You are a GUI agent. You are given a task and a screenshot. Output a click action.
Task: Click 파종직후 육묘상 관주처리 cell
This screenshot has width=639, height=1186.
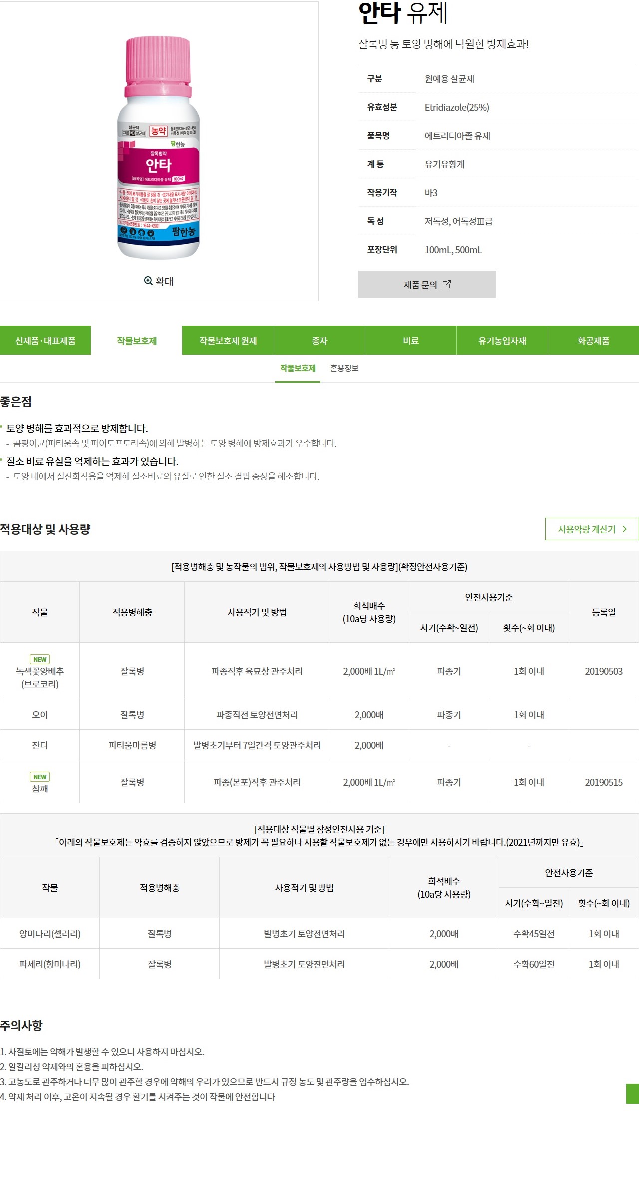[x=257, y=671]
